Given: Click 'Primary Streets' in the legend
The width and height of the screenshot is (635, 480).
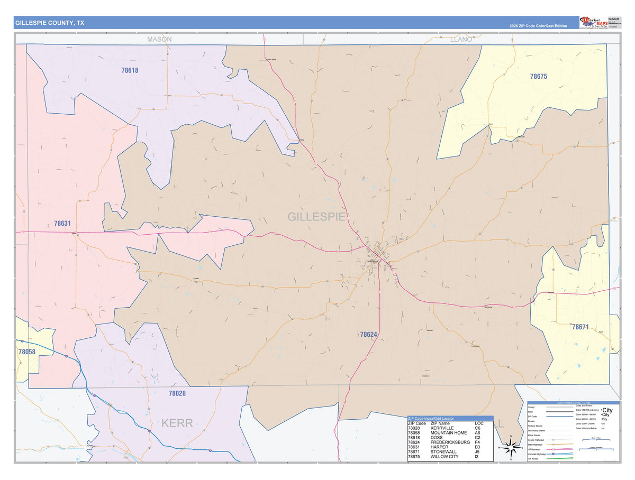Looking at the screenshot, I should 535,426.
